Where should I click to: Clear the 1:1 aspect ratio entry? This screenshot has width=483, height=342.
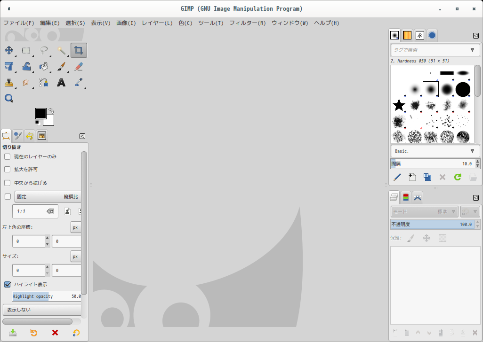[x=50, y=211]
